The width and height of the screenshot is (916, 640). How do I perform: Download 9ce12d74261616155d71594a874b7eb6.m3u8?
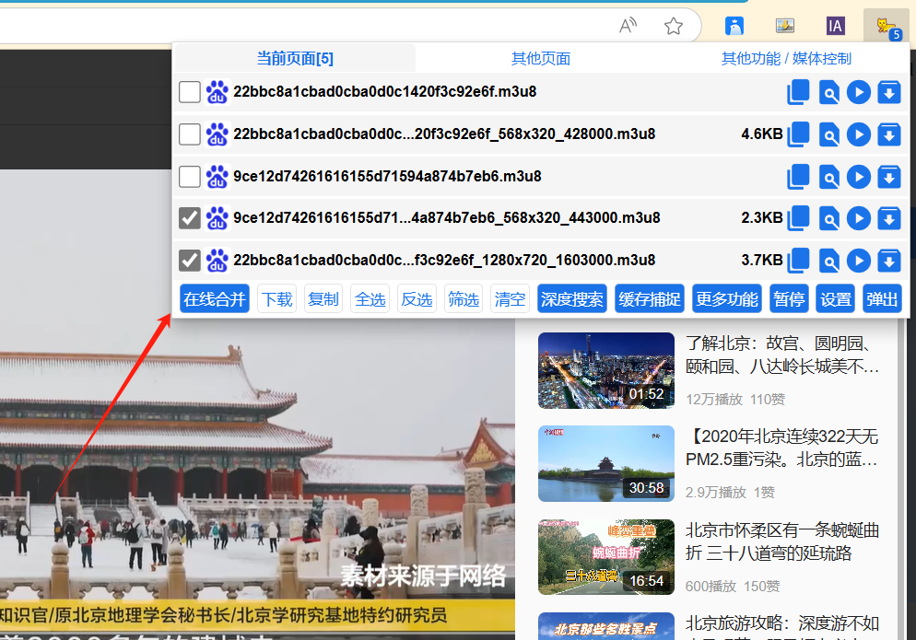coord(889,177)
